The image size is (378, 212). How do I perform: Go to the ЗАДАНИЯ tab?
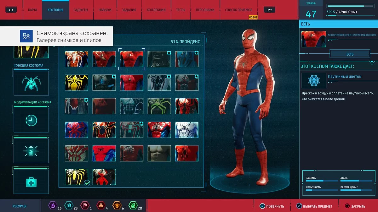tap(129, 10)
